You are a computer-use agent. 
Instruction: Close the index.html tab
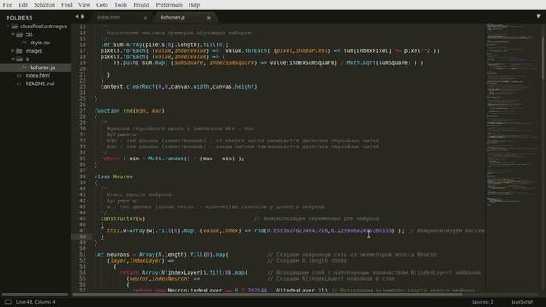[x=145, y=18]
